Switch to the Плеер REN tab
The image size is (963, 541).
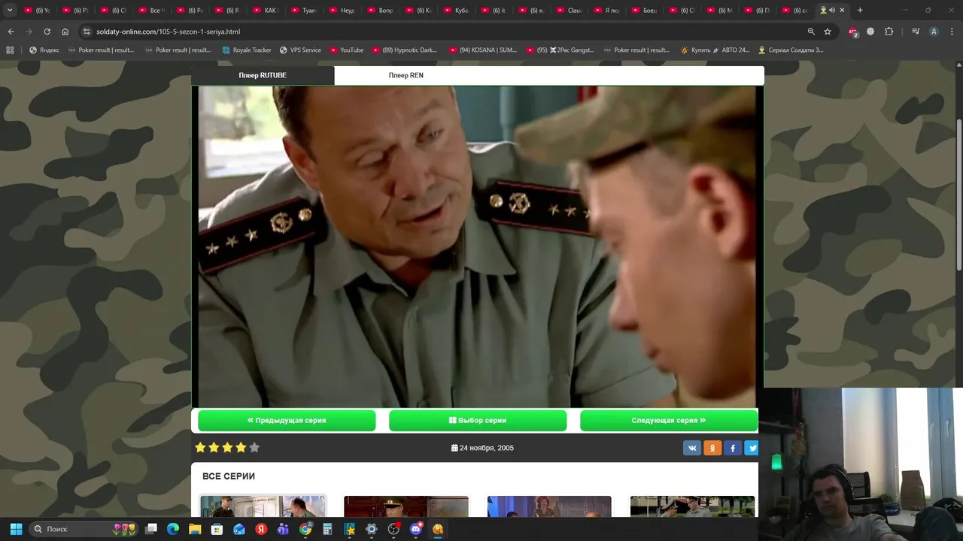(x=406, y=75)
